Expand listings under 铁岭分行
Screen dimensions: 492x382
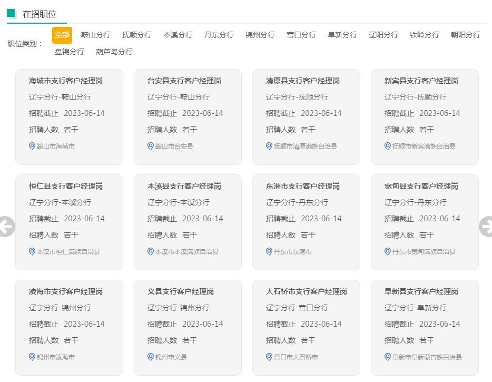pyautogui.click(x=424, y=34)
